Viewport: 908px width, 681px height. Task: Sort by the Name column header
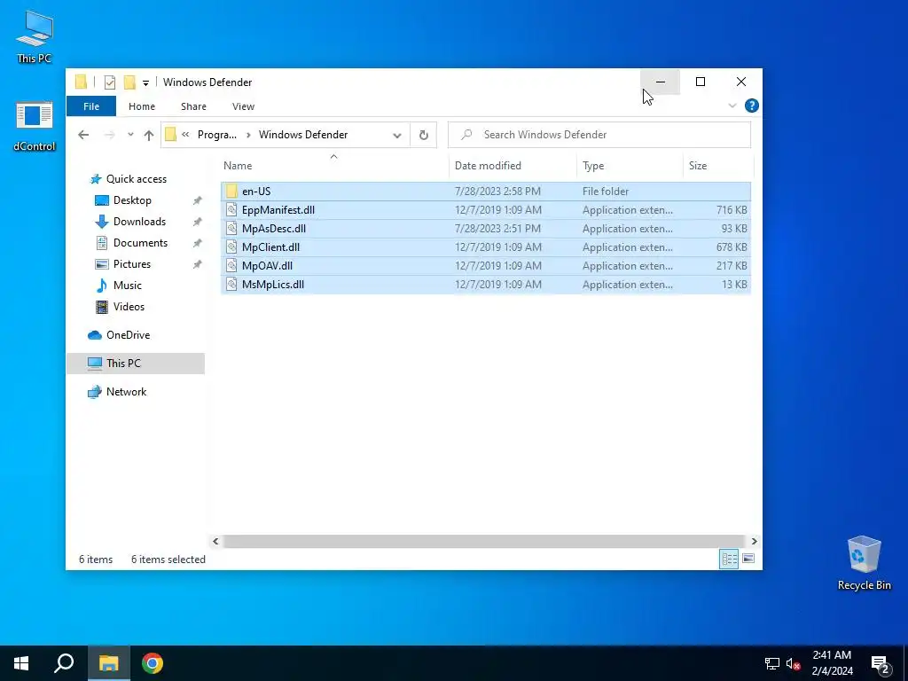tap(238, 166)
